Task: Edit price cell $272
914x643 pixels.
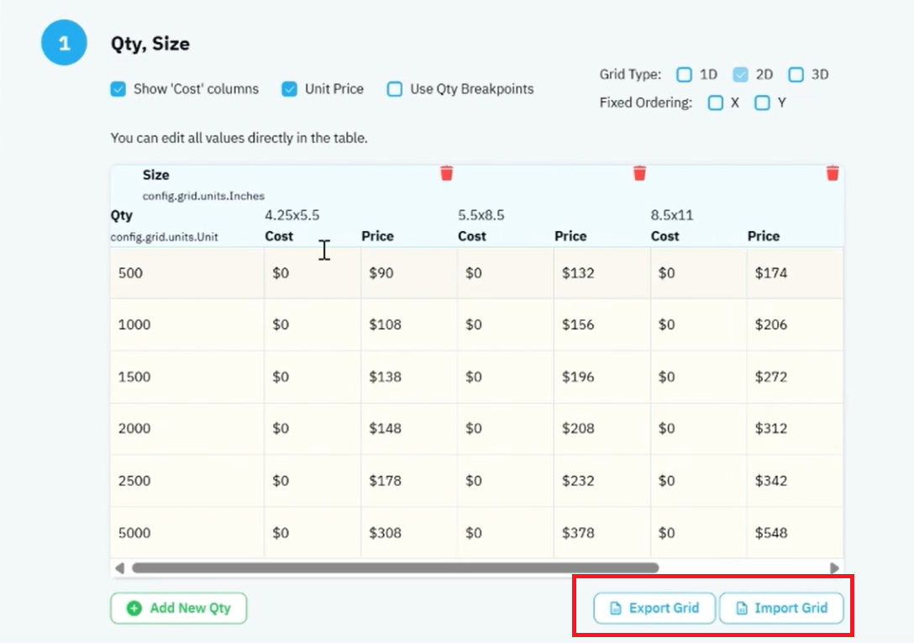Action: click(795, 377)
